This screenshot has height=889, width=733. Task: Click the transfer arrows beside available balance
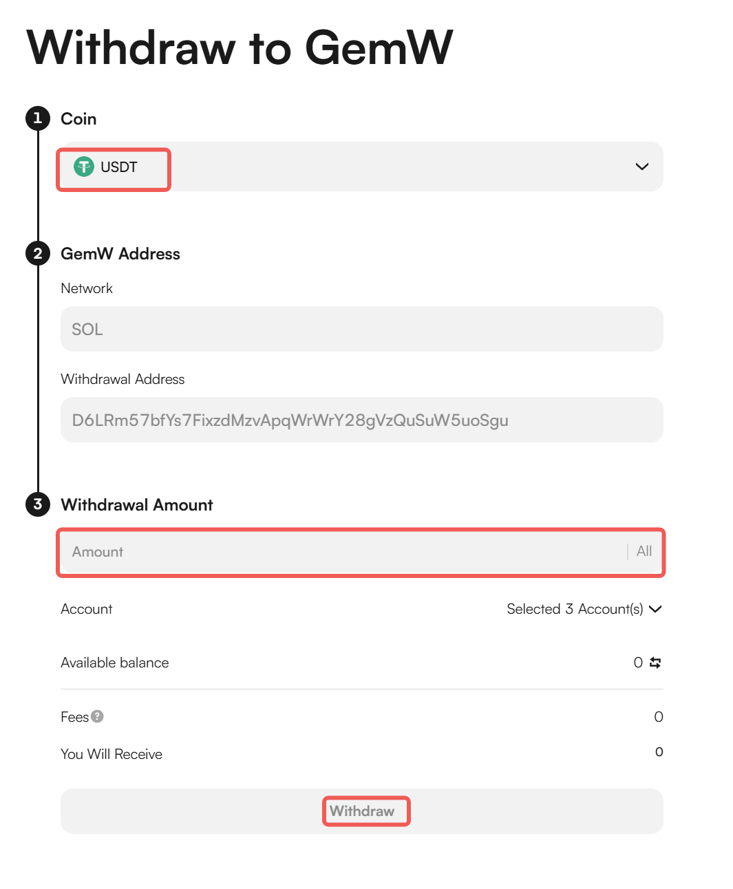tap(655, 663)
